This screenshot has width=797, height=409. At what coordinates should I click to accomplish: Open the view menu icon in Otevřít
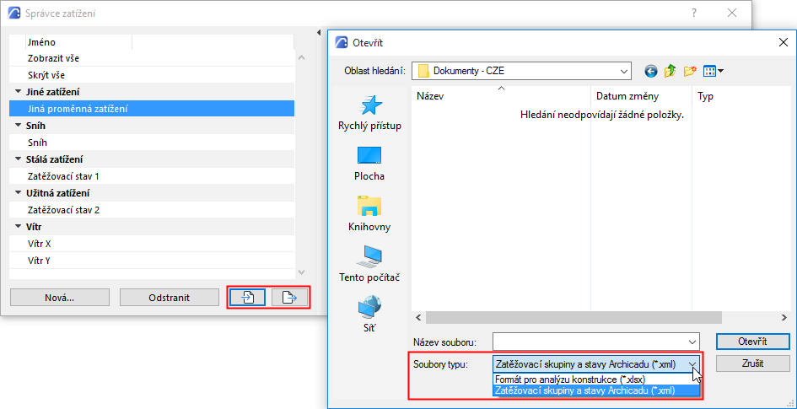point(714,71)
